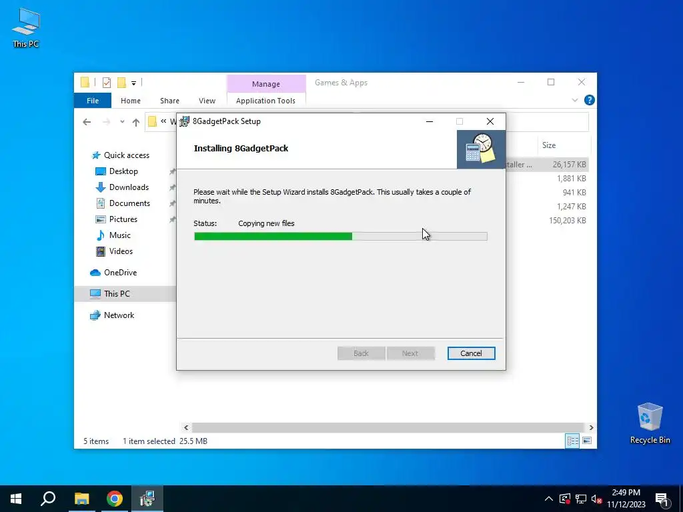Switch to the Home ribbon tab
Image resolution: width=683 pixels, height=512 pixels.
(x=131, y=101)
